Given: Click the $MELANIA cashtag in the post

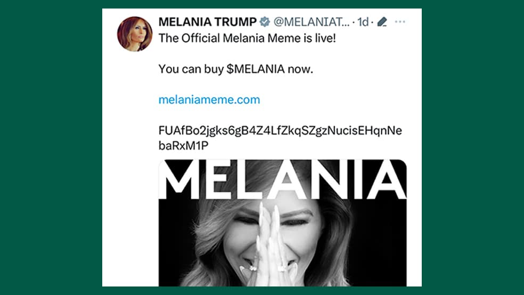Looking at the screenshot, I should click(x=256, y=69).
